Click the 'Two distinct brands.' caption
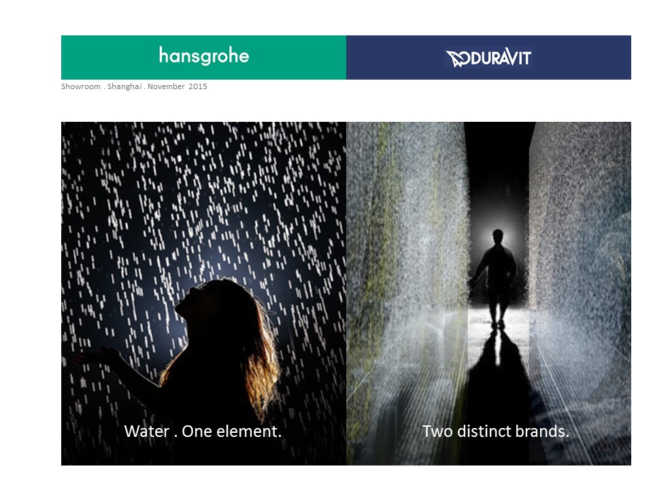This screenshot has width=653, height=490. (x=496, y=431)
